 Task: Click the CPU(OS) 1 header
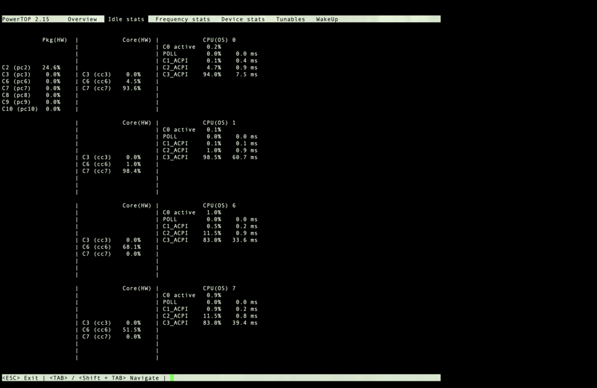[x=219, y=122]
